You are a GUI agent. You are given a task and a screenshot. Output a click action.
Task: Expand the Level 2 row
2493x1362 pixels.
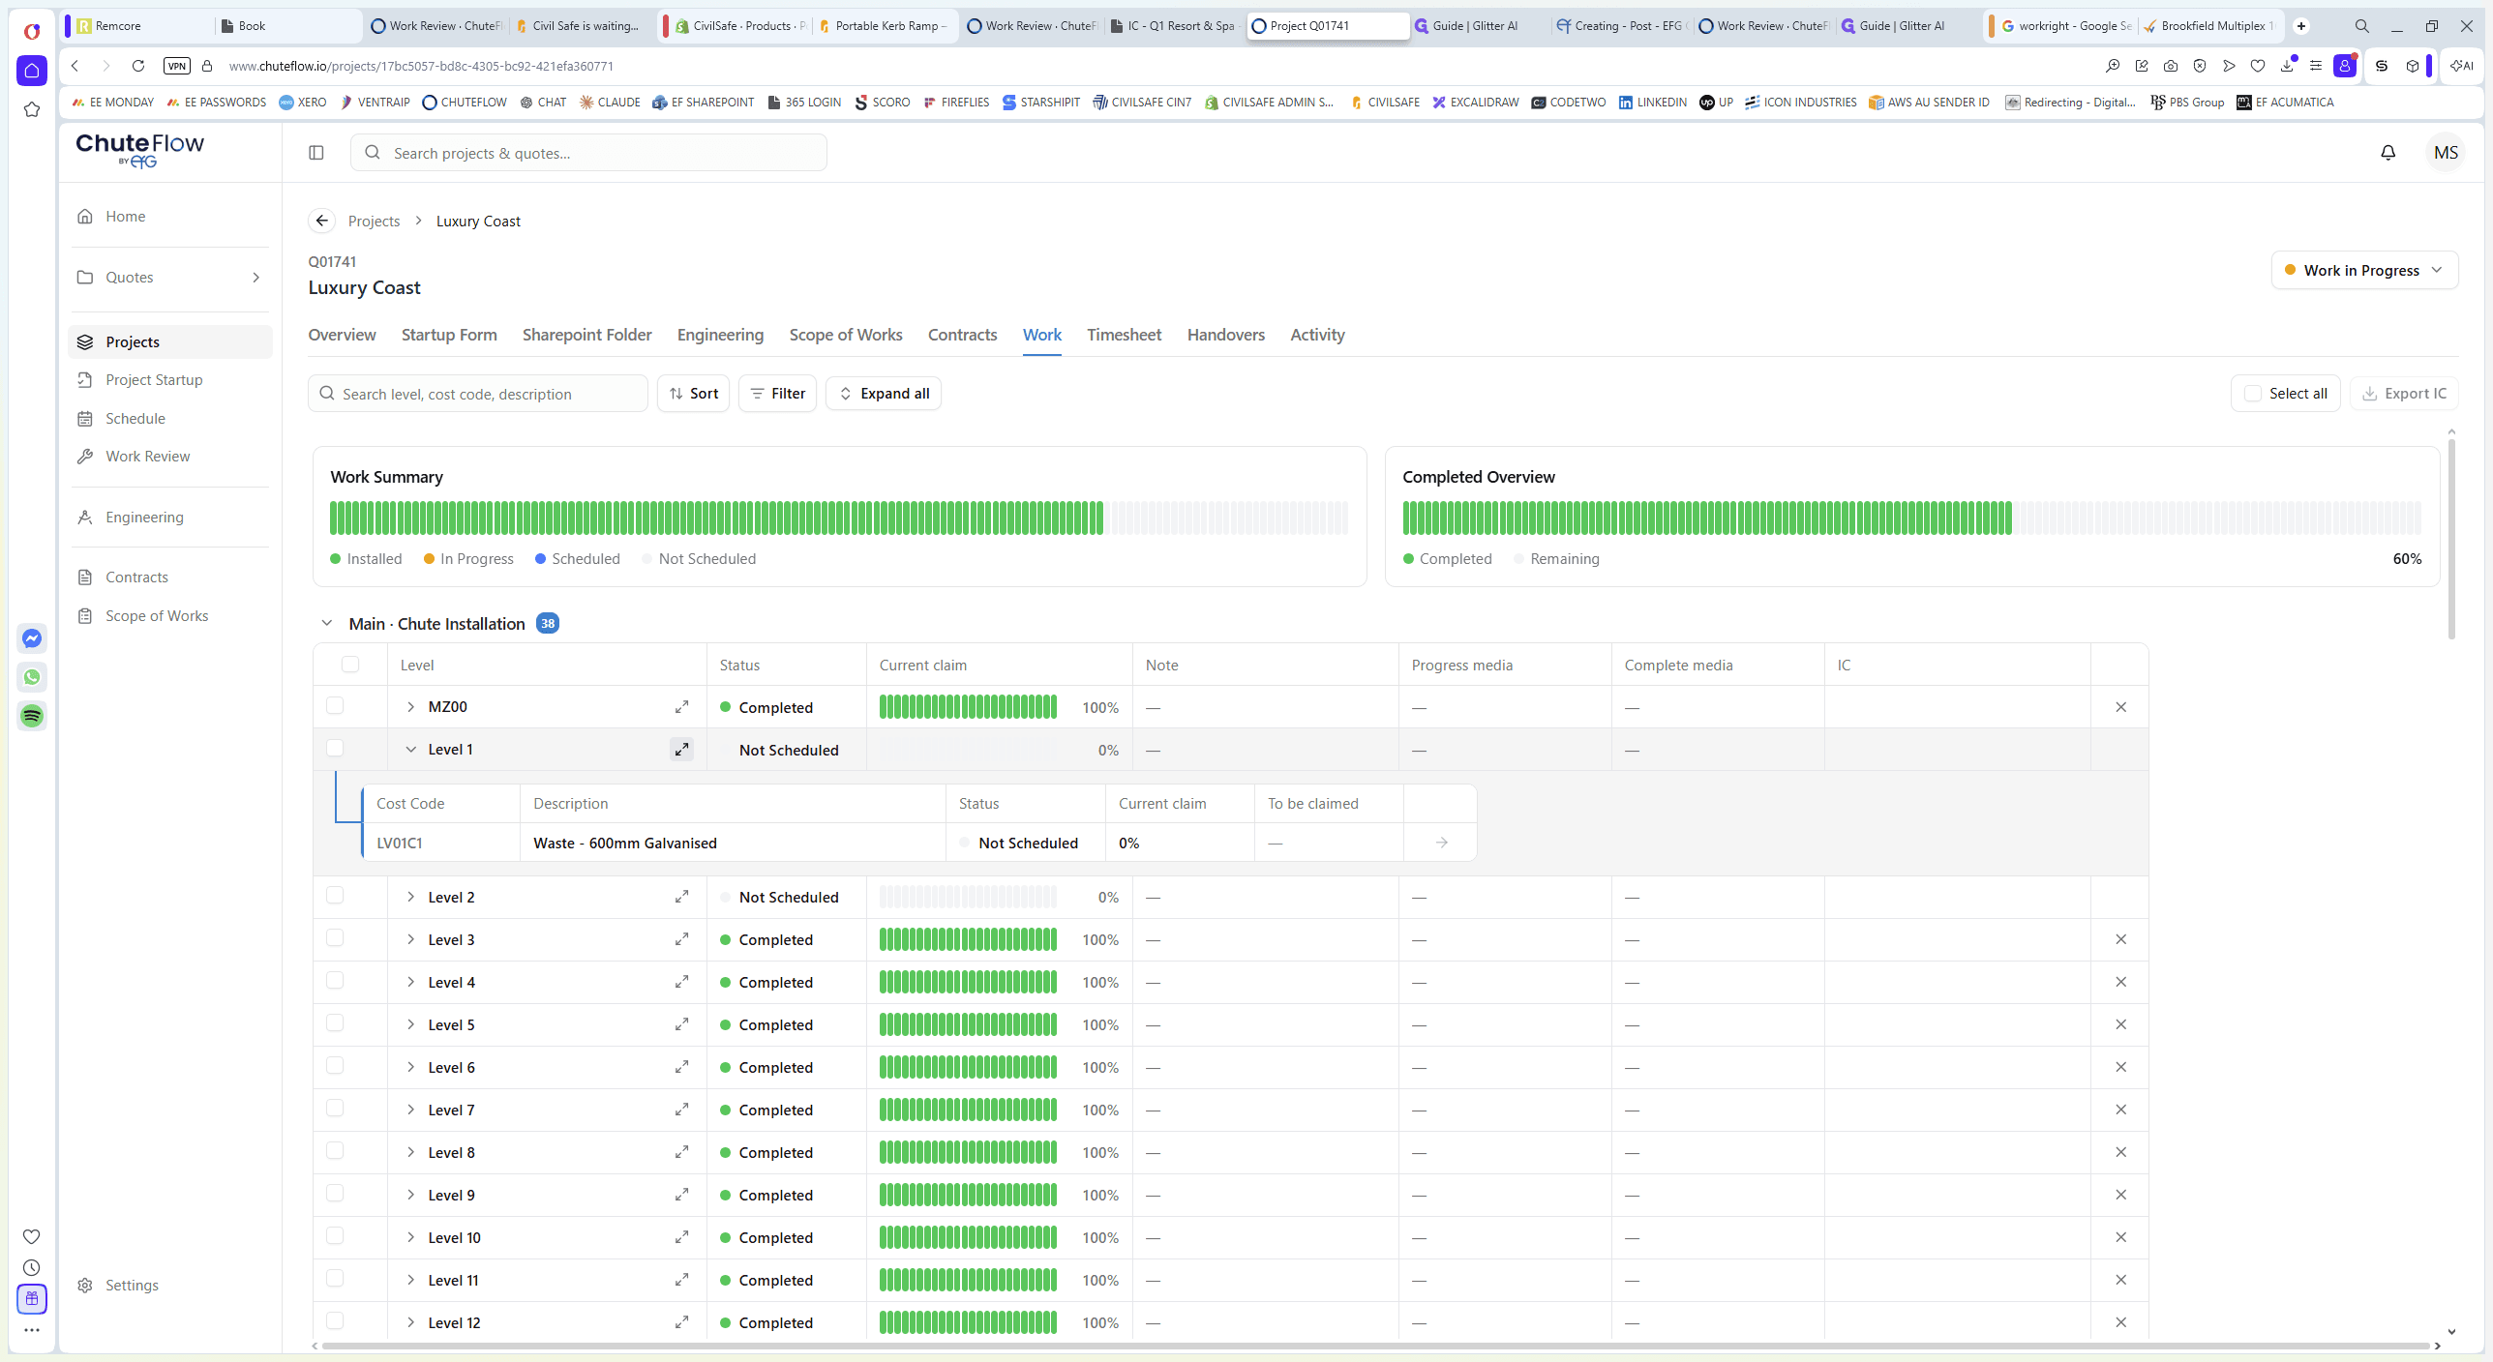pos(410,897)
